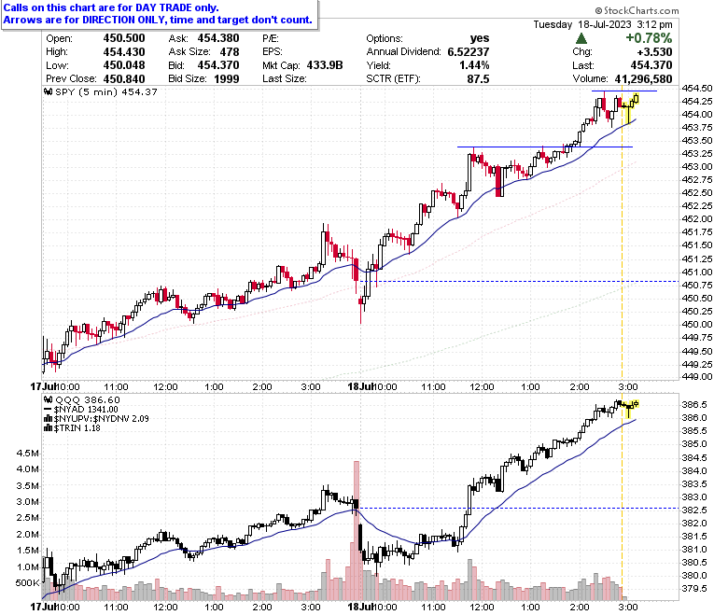Click the yellow highlighted latest QQQ candle
This screenshot has width=728, height=615.
[x=636, y=404]
